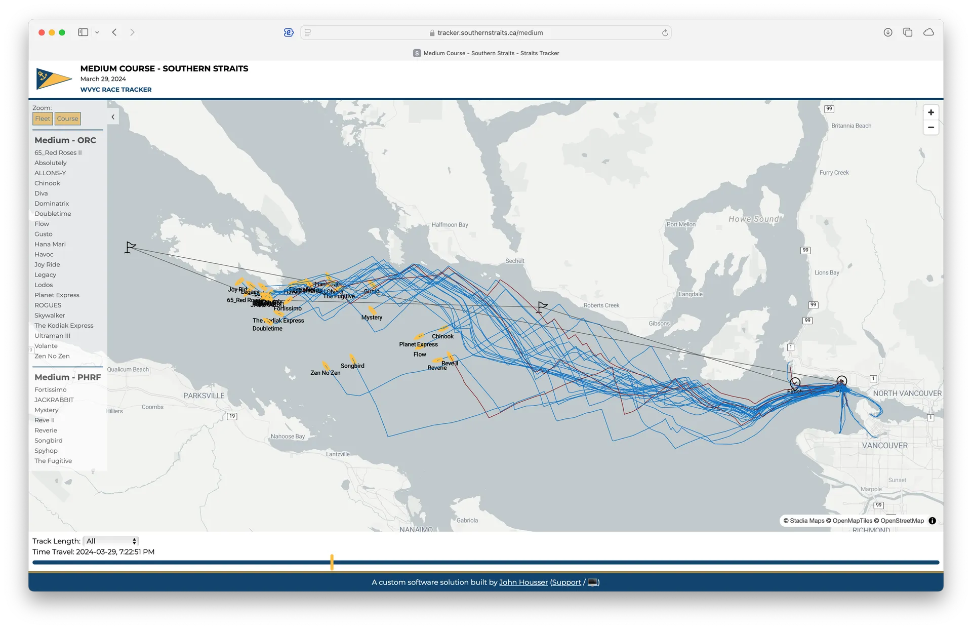
Task: Select Zen No Zen in the Medium ORC list
Action: pyautogui.click(x=52, y=356)
